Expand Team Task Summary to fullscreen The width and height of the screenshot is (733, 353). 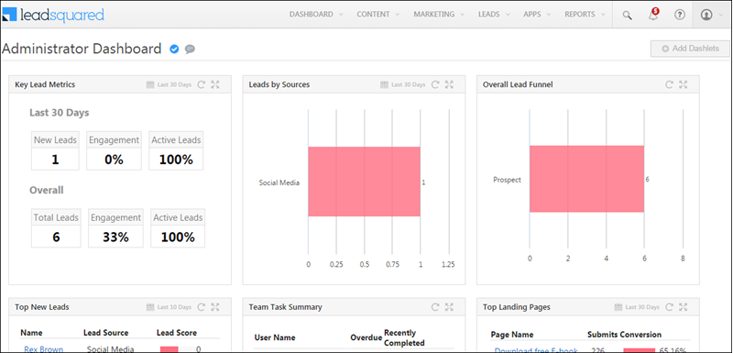point(449,307)
